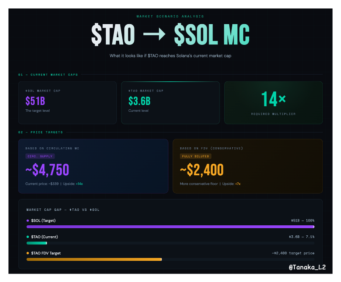This screenshot has height=282, width=341.
Task: Click the 02 – PRICE TARGETS heading
Action: point(41,132)
